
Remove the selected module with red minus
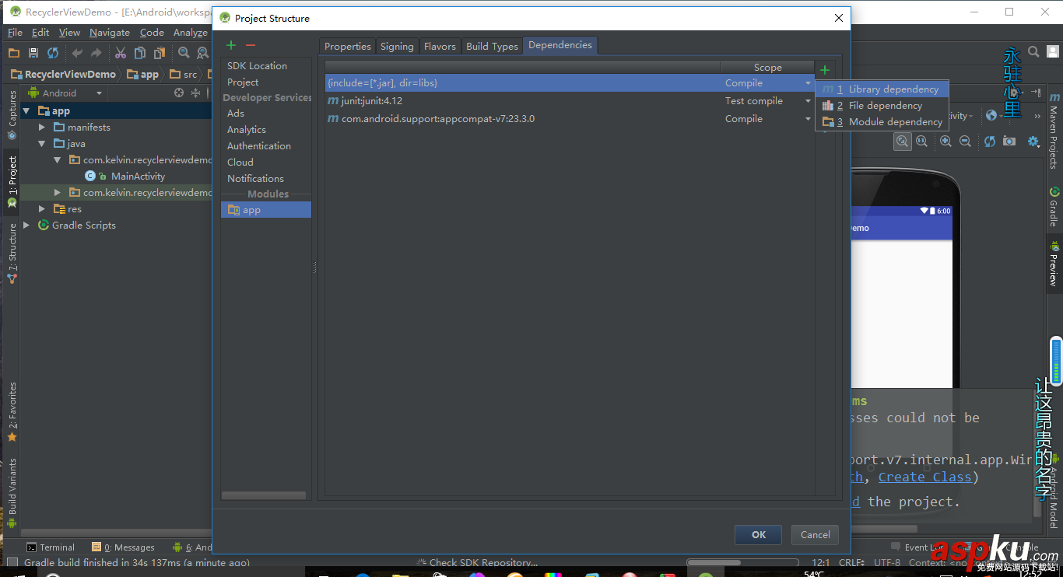250,46
